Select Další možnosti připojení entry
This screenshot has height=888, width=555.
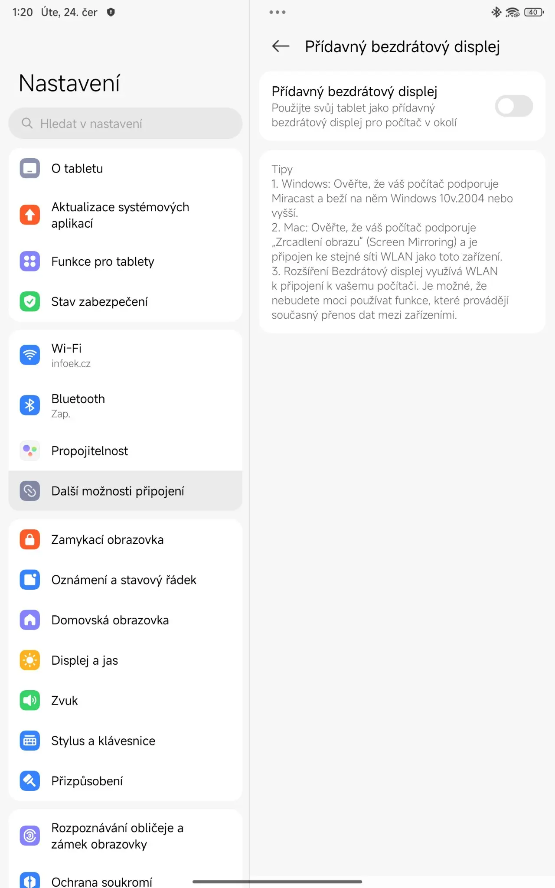coord(125,491)
